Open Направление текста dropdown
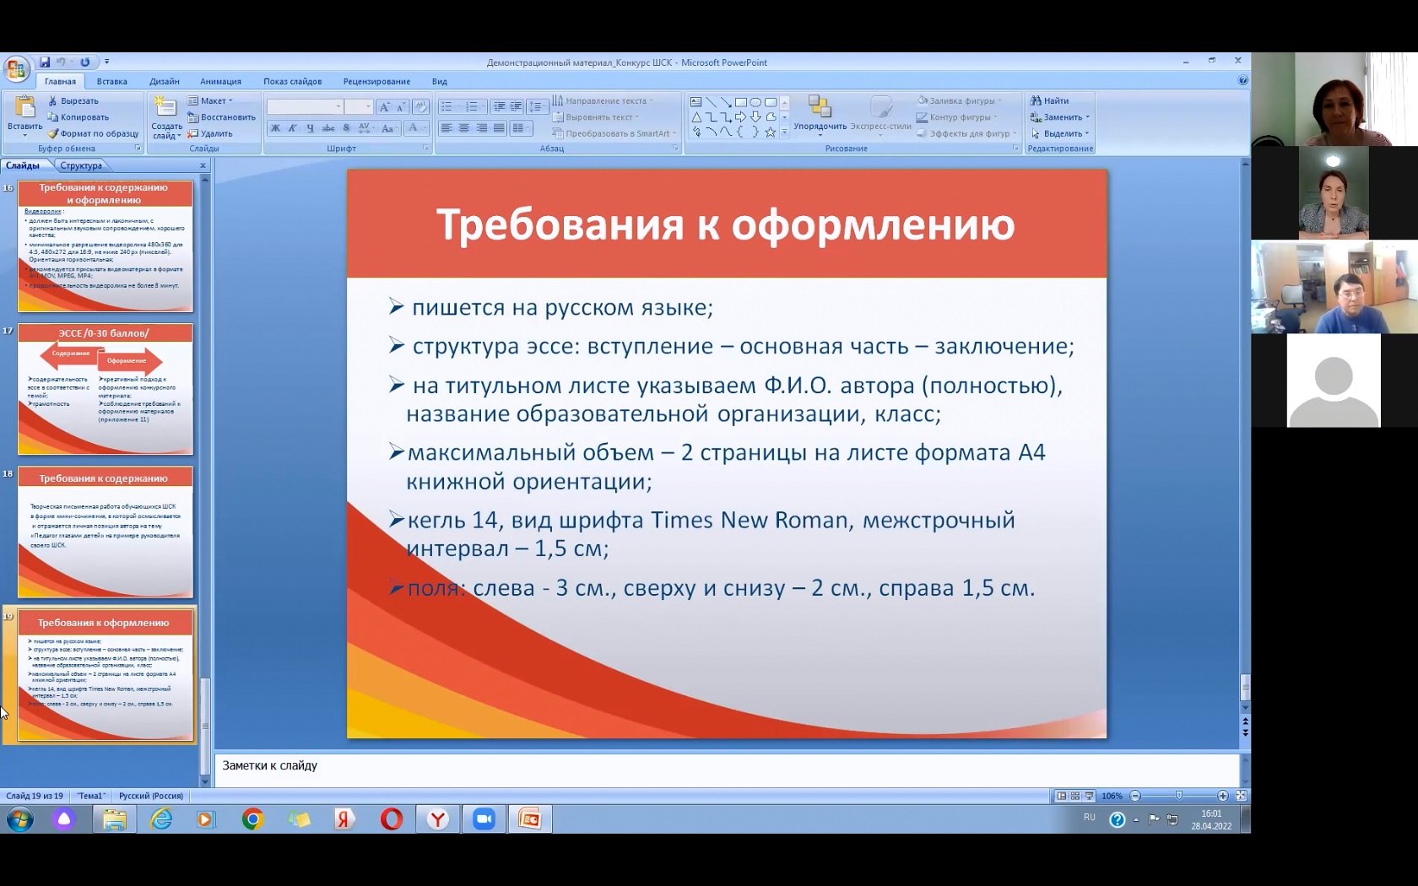This screenshot has width=1418, height=886. coord(603,100)
